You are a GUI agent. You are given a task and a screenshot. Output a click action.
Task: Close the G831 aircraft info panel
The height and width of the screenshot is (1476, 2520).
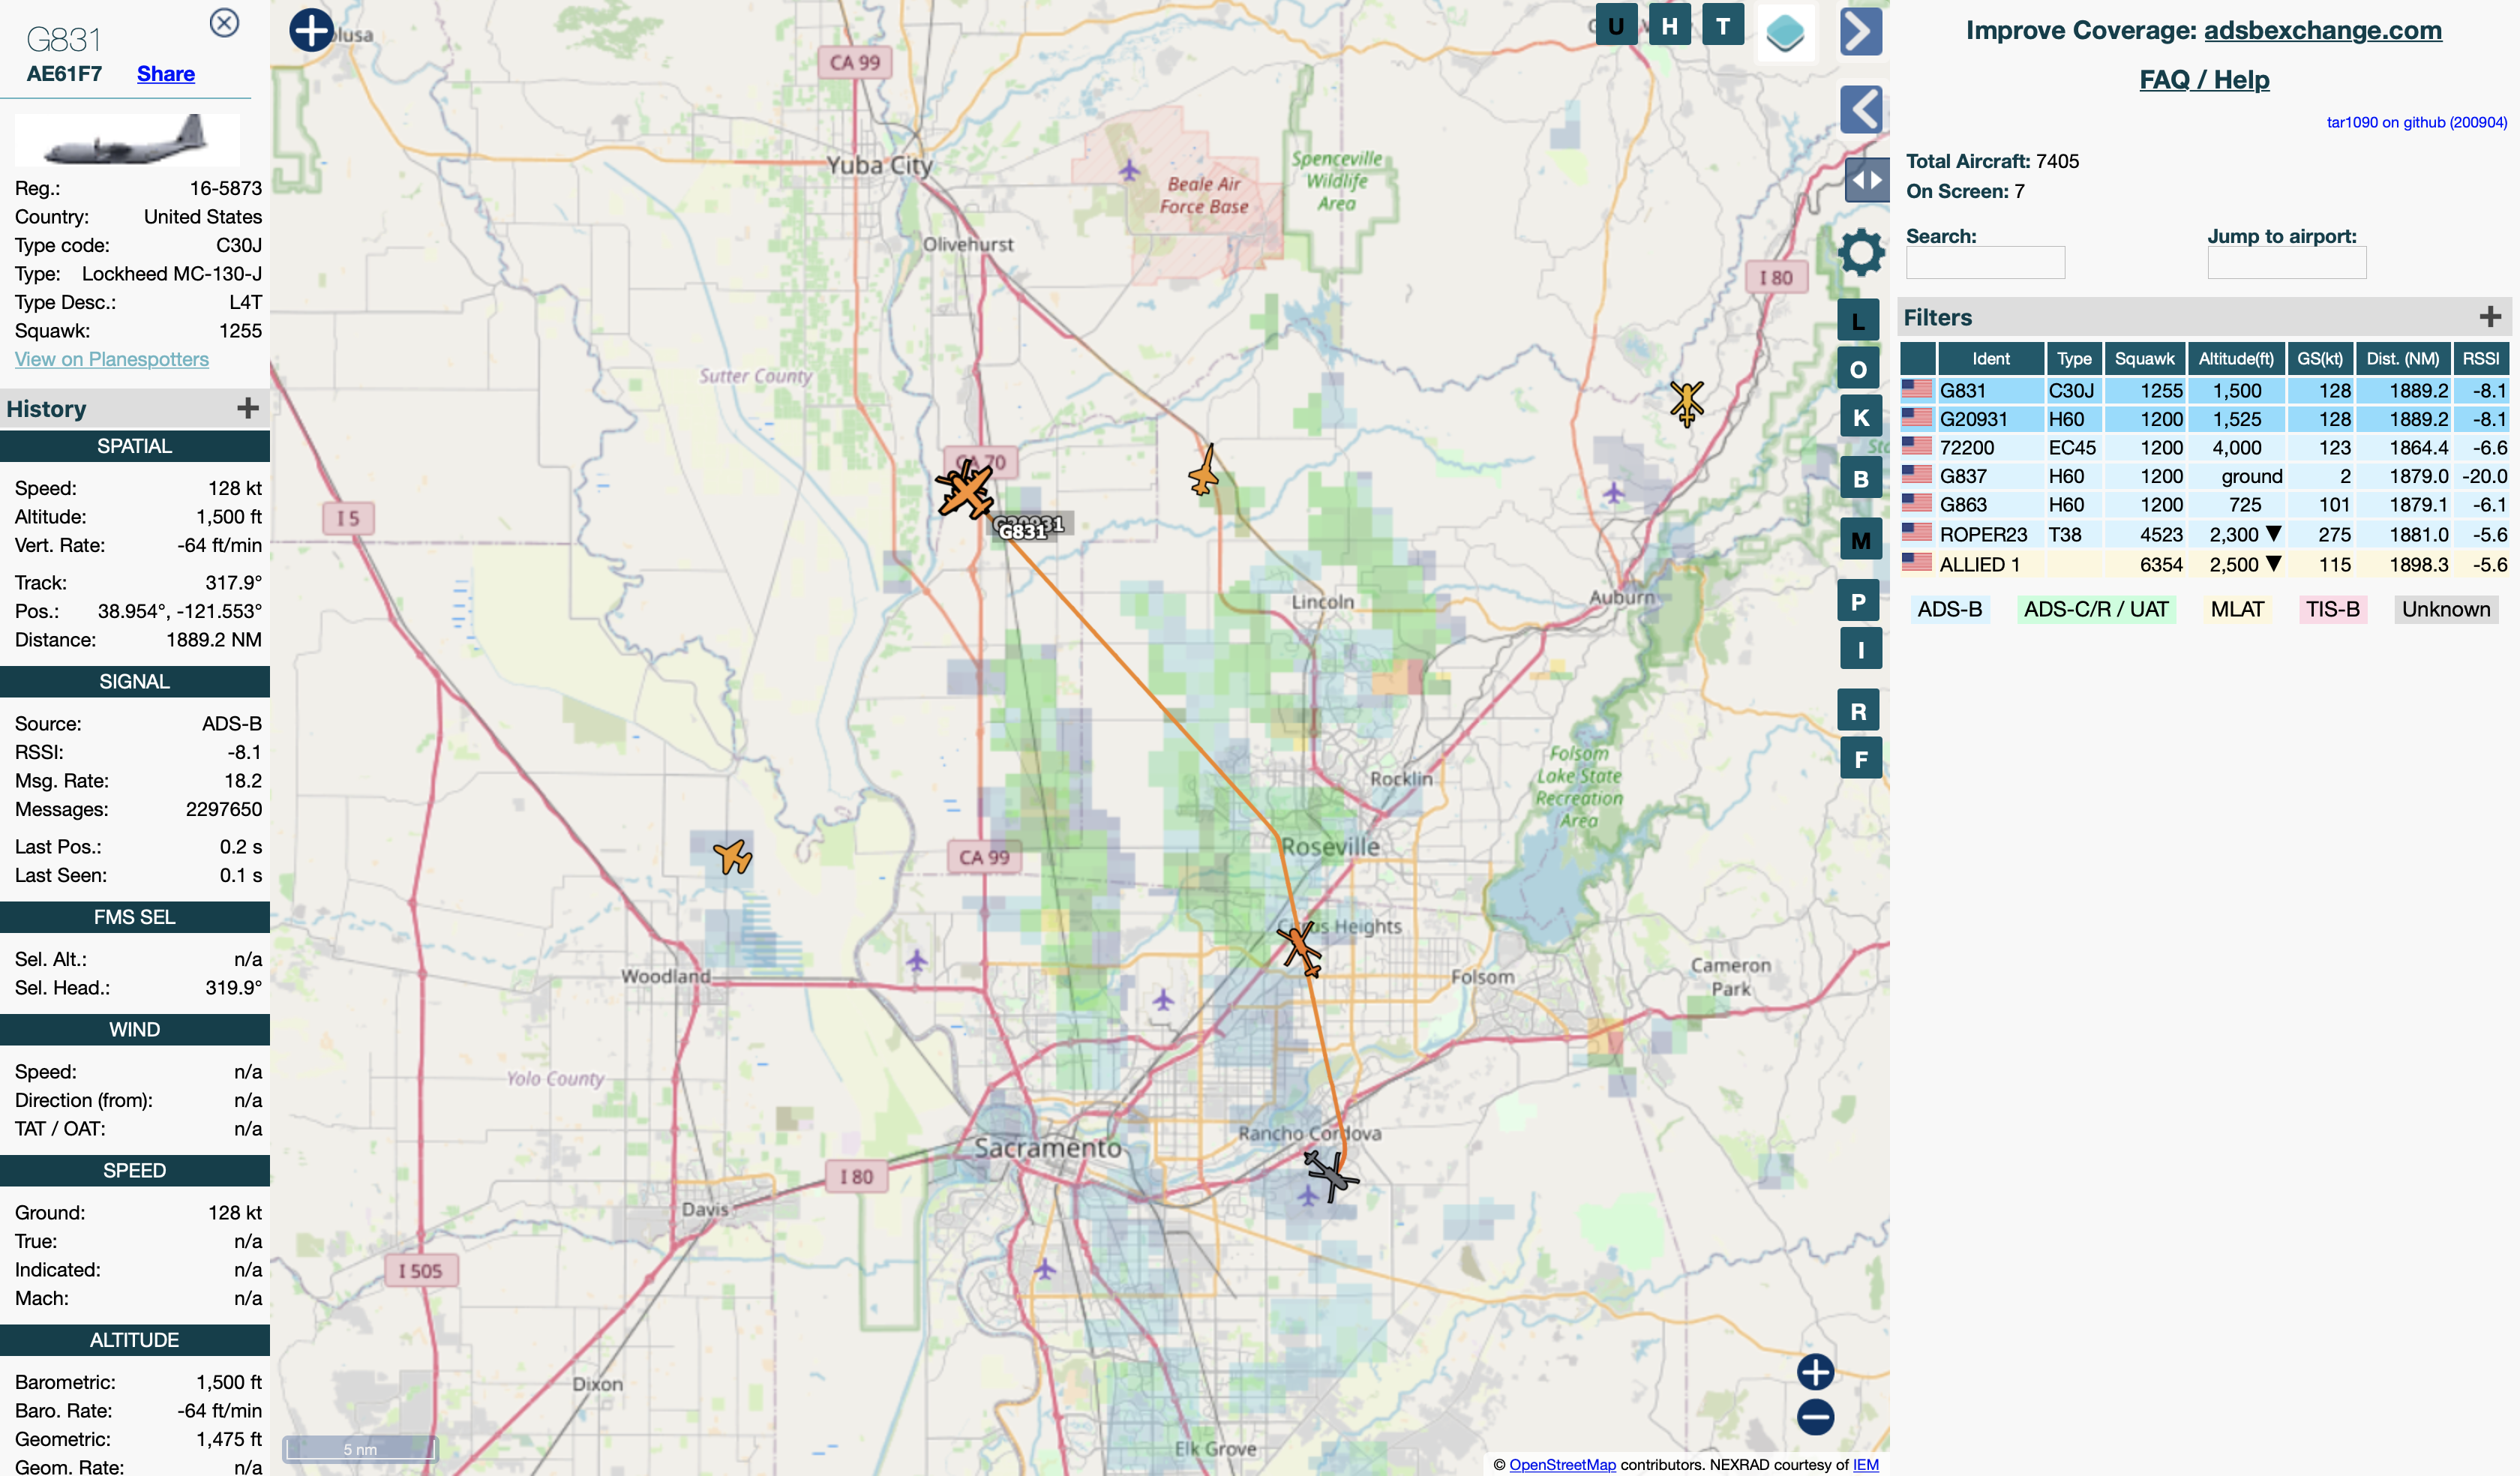(x=224, y=22)
